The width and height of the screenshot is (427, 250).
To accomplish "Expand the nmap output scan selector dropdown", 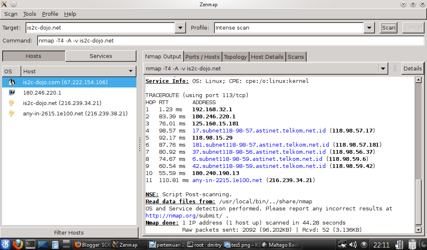I will (383, 69).
